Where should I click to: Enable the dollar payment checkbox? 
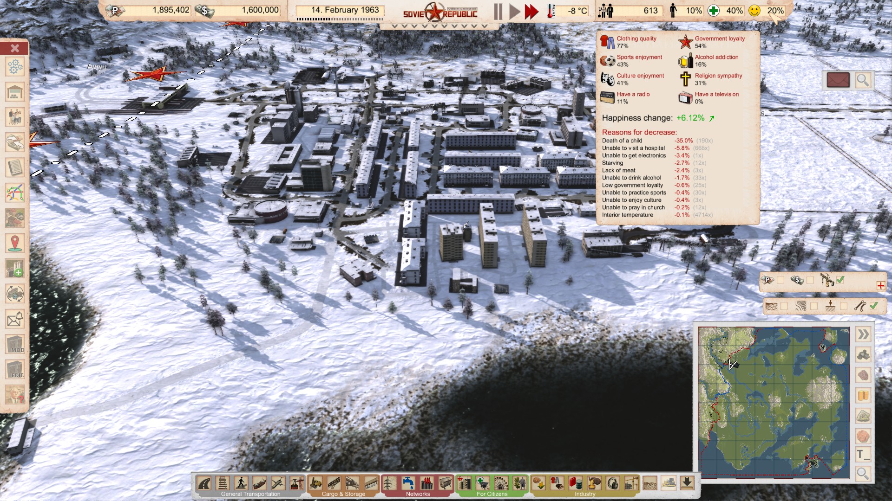pos(810,280)
